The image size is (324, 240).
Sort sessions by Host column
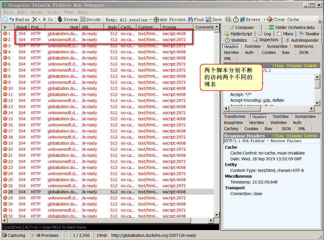62,27
